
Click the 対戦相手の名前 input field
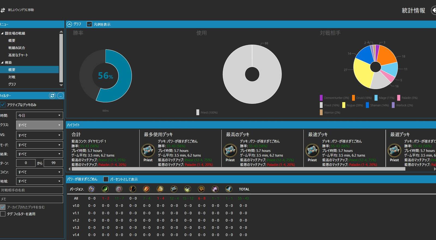(x=32, y=190)
